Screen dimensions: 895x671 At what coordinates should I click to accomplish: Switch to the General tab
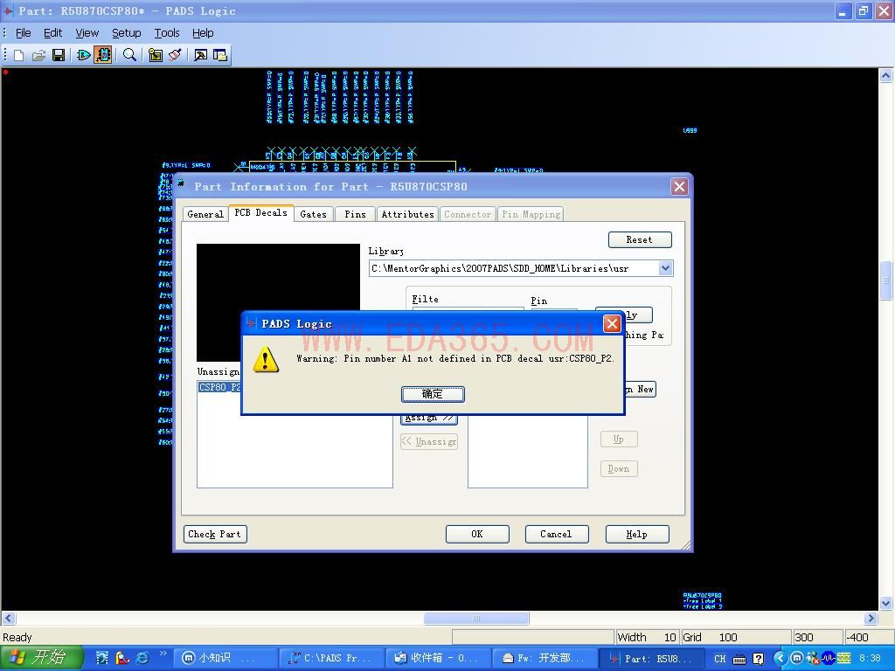(205, 215)
